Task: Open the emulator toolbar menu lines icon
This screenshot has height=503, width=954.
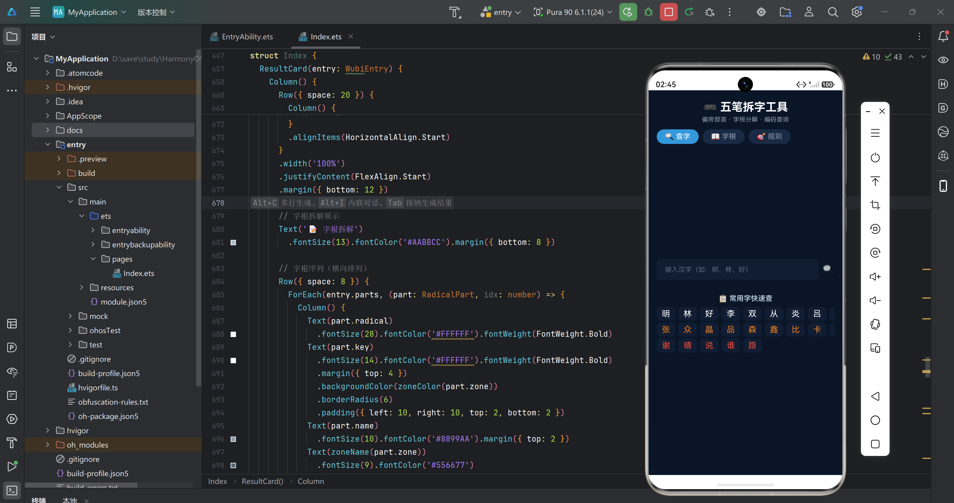Action: pos(875,133)
